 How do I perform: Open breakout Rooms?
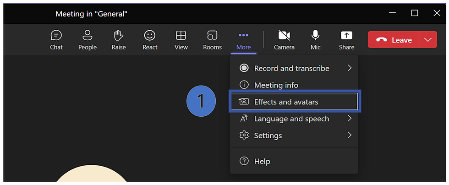(212, 40)
